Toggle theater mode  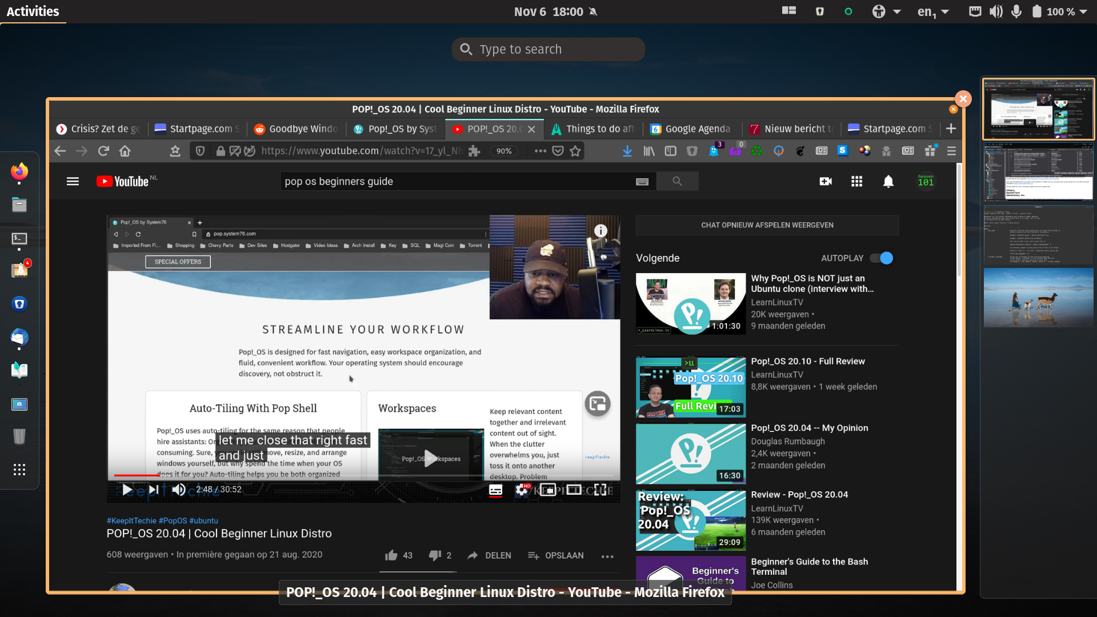(x=574, y=490)
